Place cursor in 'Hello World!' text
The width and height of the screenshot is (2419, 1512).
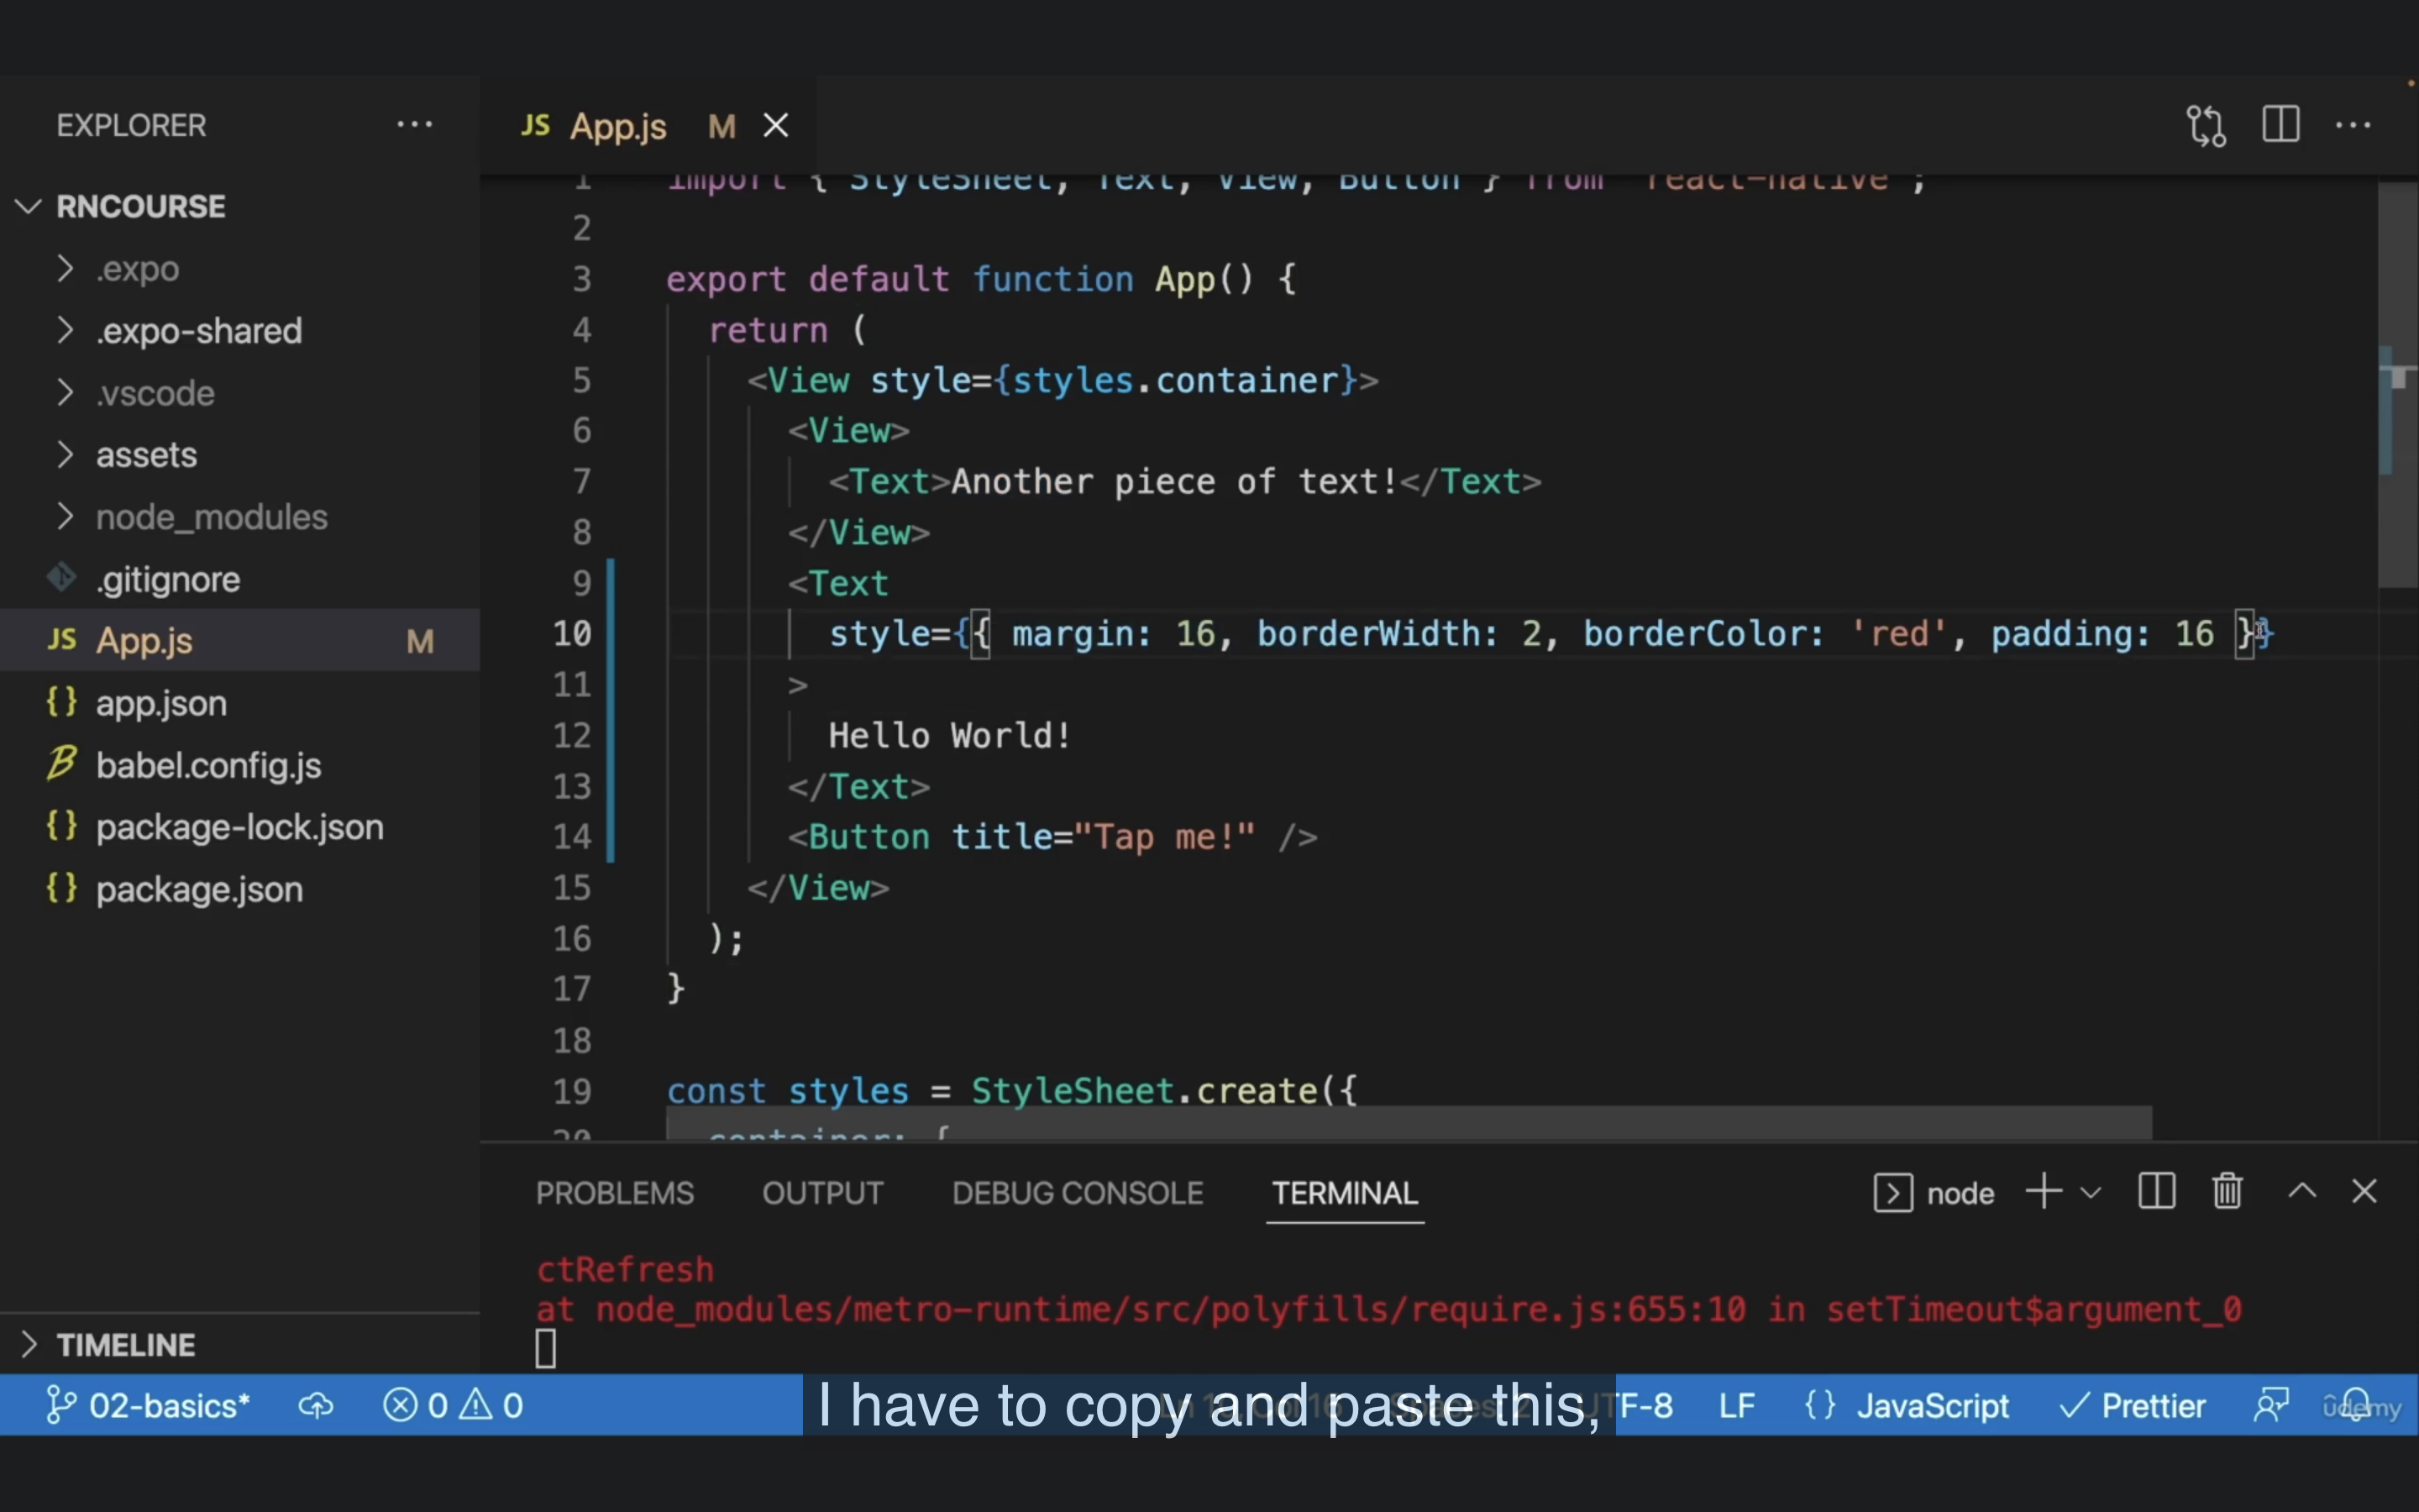pos(950,736)
